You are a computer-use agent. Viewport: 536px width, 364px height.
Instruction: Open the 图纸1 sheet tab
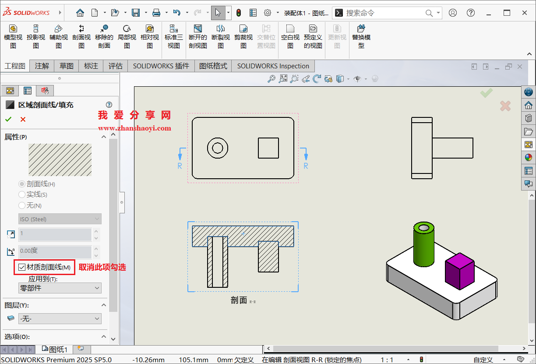[x=55, y=349]
